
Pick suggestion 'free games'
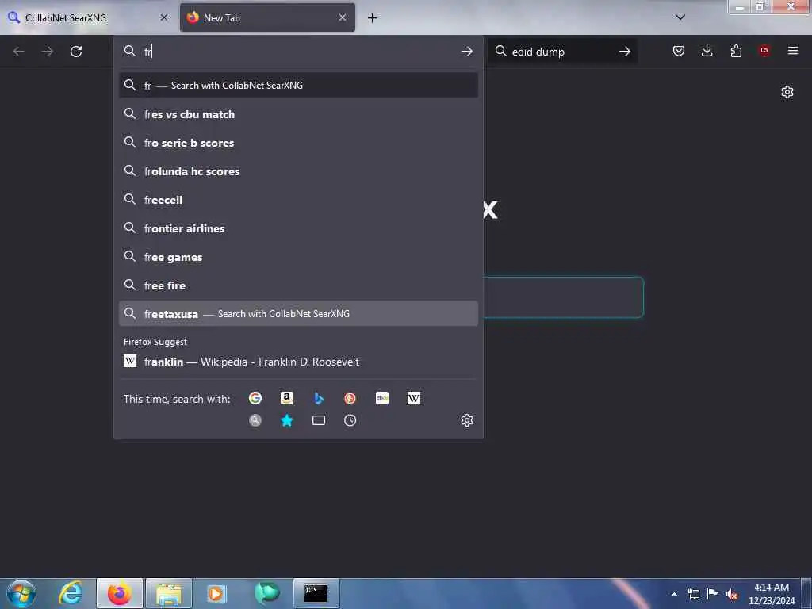click(x=298, y=257)
